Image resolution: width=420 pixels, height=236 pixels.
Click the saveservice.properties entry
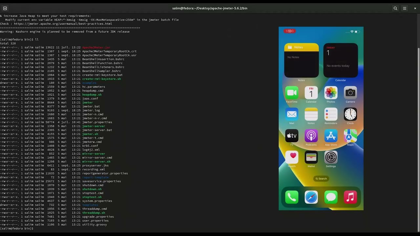(101, 181)
